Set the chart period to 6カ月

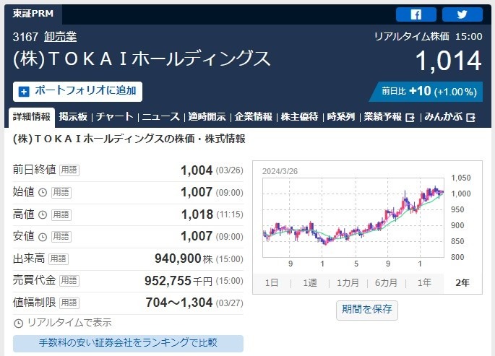386,282
